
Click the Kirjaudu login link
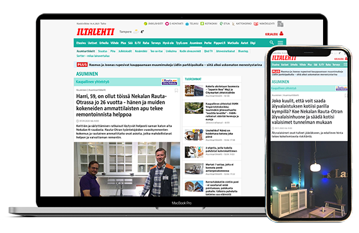click(x=271, y=34)
